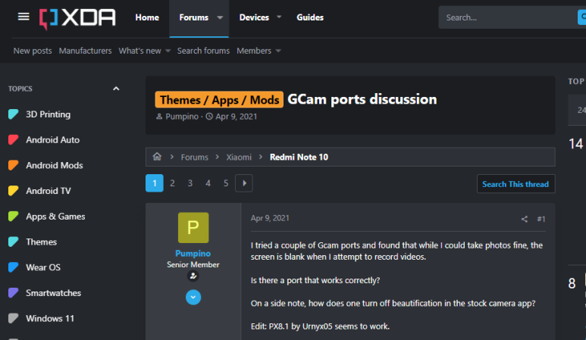Click the Wear OS blue tag icon

tap(13, 267)
